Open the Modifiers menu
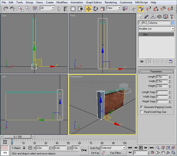 [x=62, y=2]
